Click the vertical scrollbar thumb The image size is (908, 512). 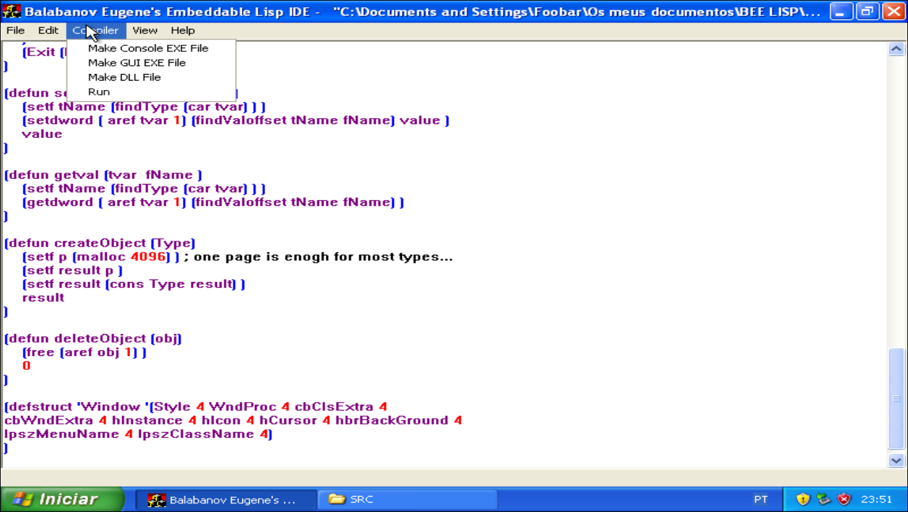pos(896,398)
